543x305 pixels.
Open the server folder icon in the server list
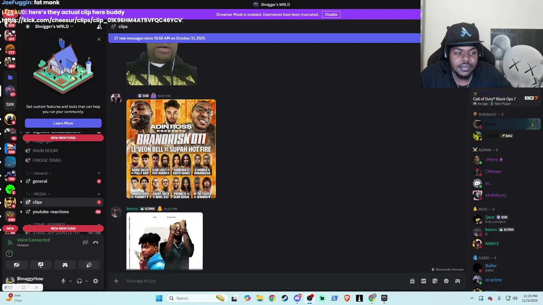coord(10,78)
